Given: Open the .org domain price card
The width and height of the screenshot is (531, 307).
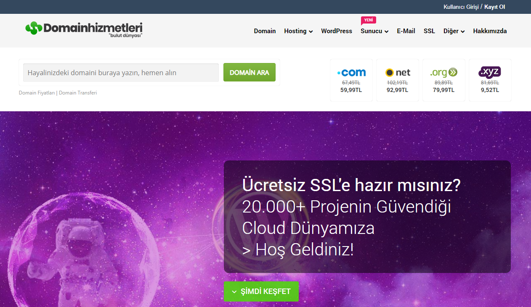Looking at the screenshot, I should 444,80.
